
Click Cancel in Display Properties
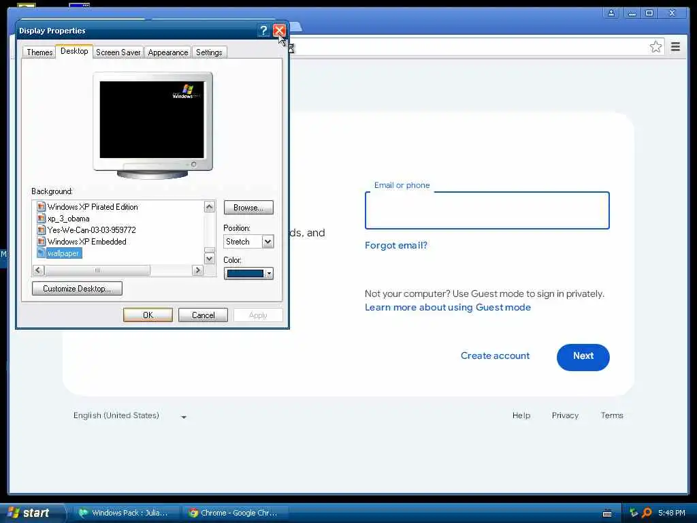[203, 315]
